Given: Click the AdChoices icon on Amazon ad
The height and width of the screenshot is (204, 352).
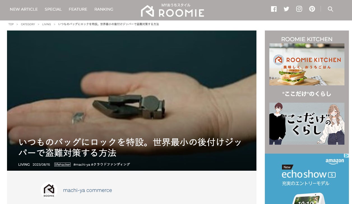Looking at the screenshot, I should [x=346, y=156].
